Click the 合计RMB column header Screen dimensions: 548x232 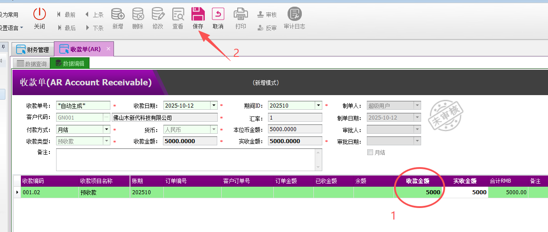[508, 181]
